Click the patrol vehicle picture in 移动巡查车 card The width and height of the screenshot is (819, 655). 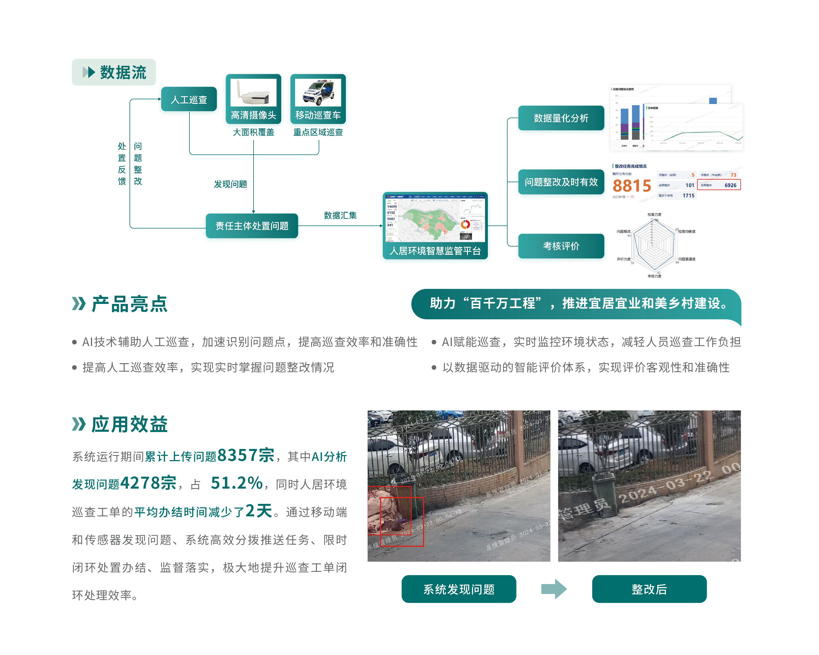click(x=318, y=92)
